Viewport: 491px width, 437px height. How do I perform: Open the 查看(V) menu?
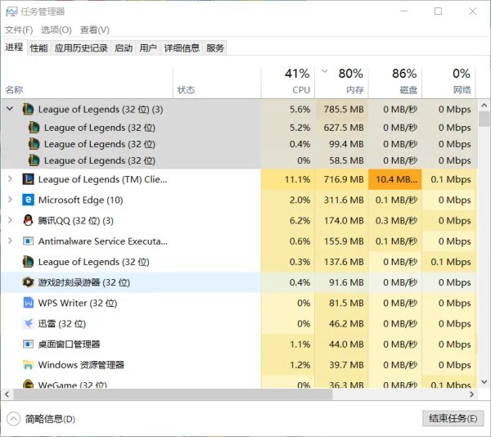(x=95, y=30)
